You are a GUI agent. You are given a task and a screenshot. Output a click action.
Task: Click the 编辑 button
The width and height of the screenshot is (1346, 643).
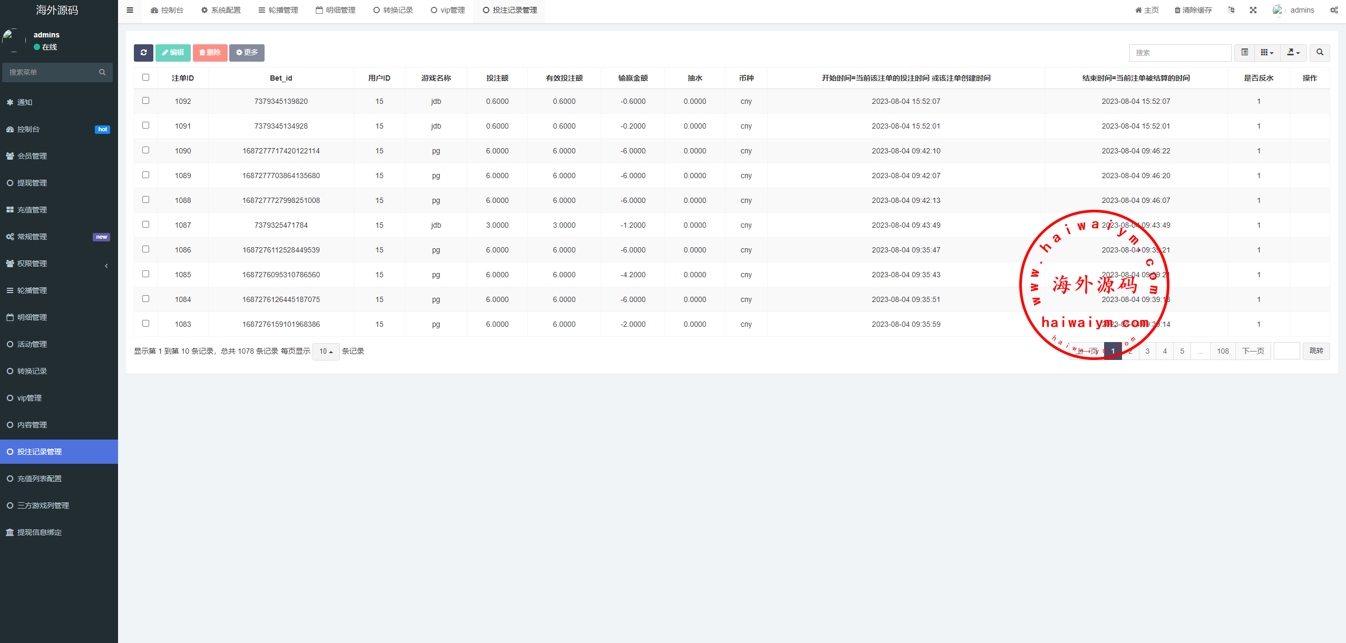tap(173, 53)
